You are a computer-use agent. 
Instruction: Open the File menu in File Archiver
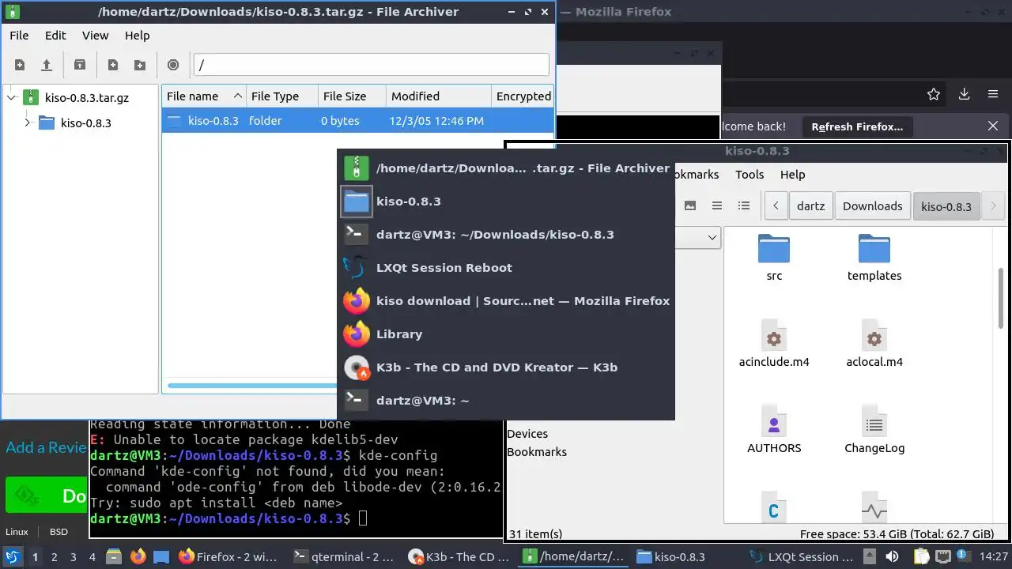19,36
